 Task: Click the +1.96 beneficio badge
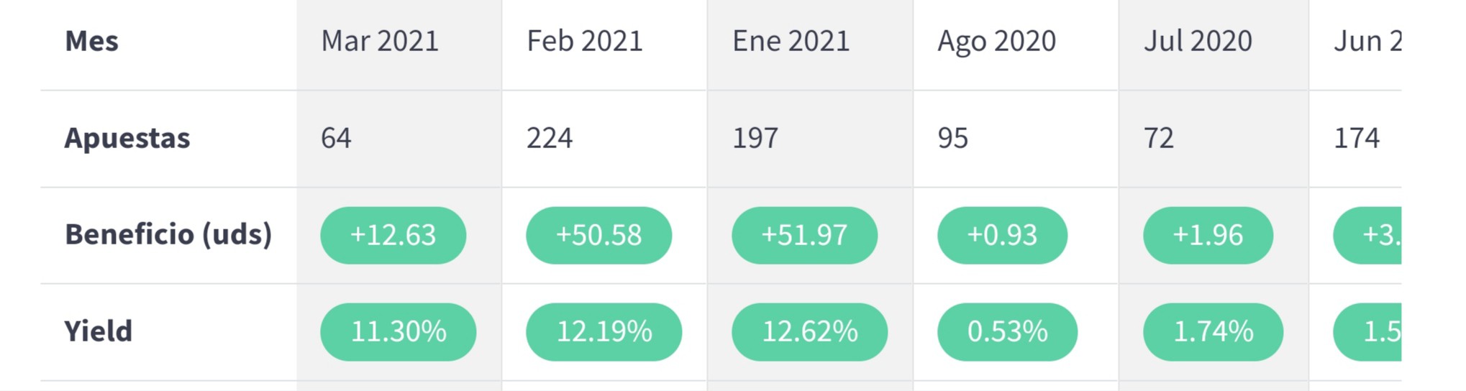[1208, 235]
